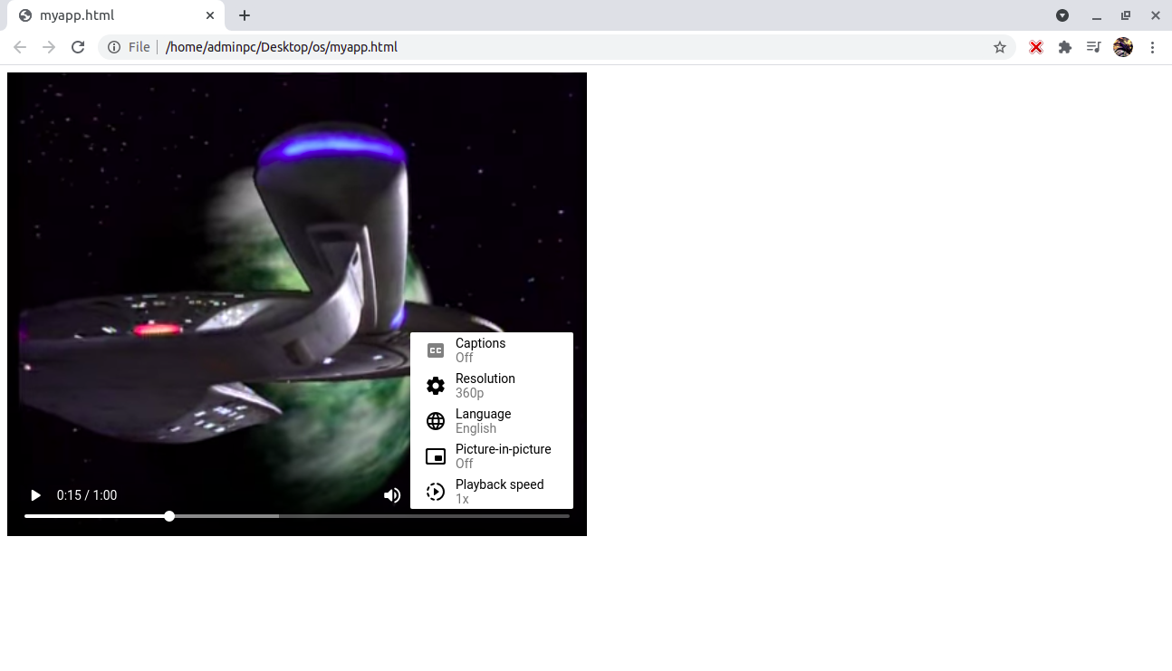The height and width of the screenshot is (671, 1172).
Task: Go back to previous page
Action: pyautogui.click(x=20, y=47)
